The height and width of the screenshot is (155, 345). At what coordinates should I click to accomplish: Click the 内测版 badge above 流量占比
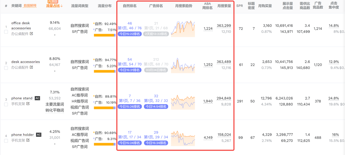[53, 2]
